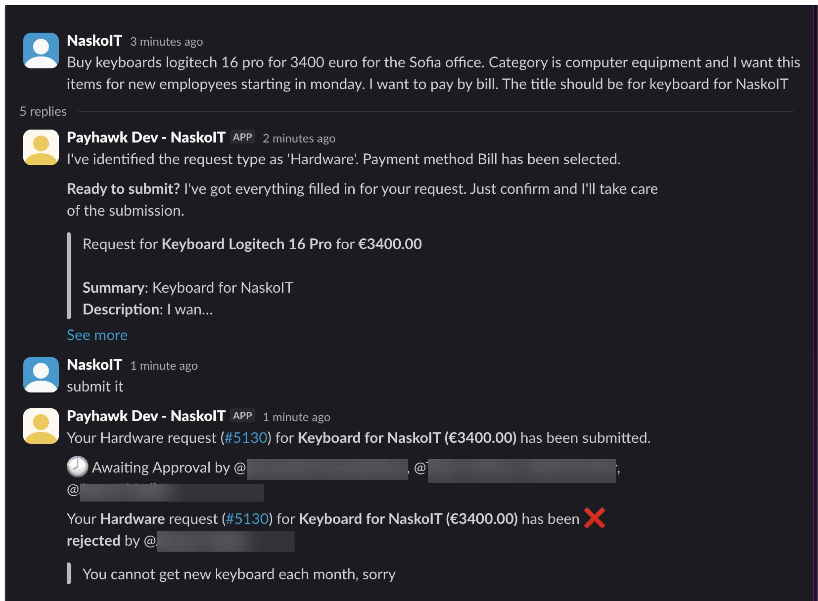
Task: Click the clock emoji next to Awaiting Approval
Action: point(77,467)
